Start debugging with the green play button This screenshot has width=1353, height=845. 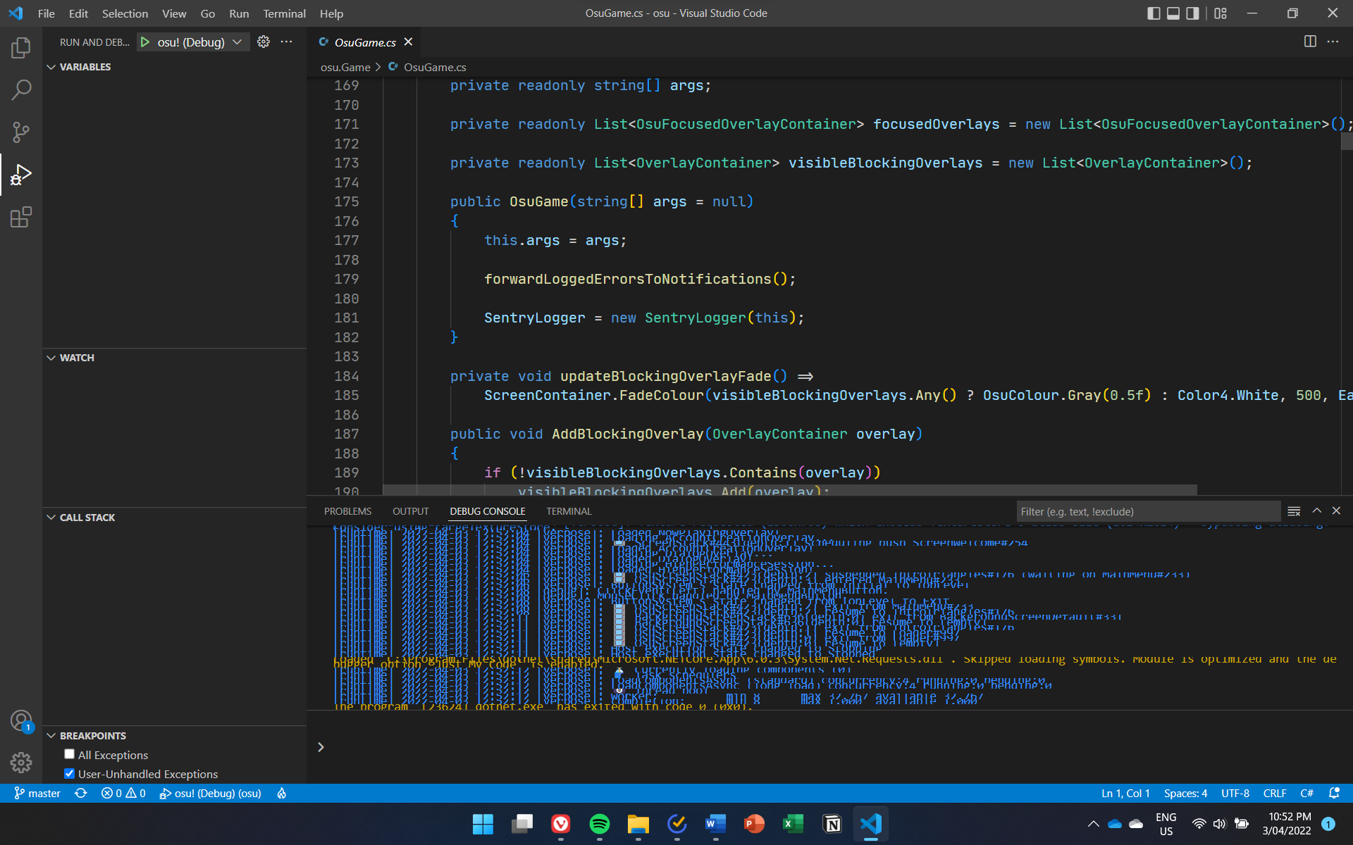(144, 42)
